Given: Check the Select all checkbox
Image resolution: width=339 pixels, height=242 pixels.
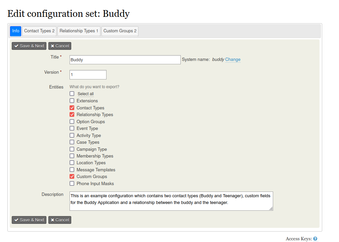Looking at the screenshot, I should pos(72,94).
